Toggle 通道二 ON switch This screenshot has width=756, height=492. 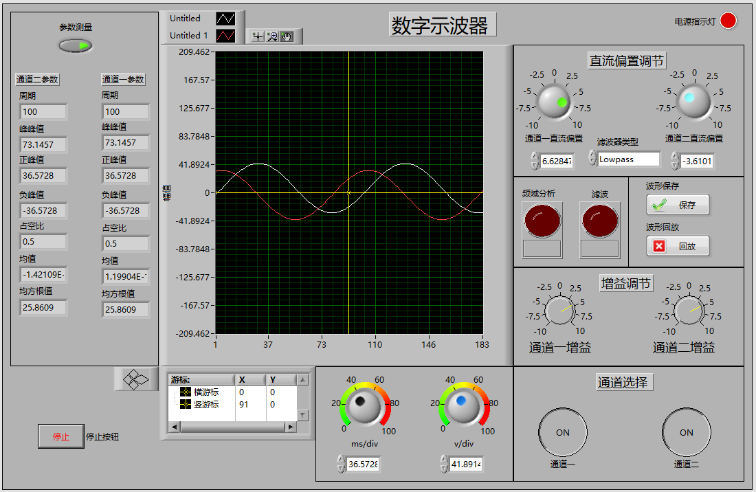(x=686, y=432)
